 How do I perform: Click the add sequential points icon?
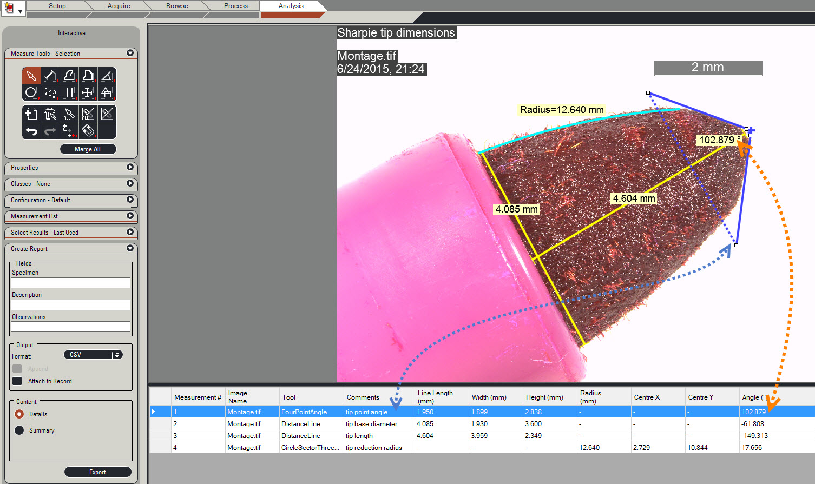click(x=69, y=131)
